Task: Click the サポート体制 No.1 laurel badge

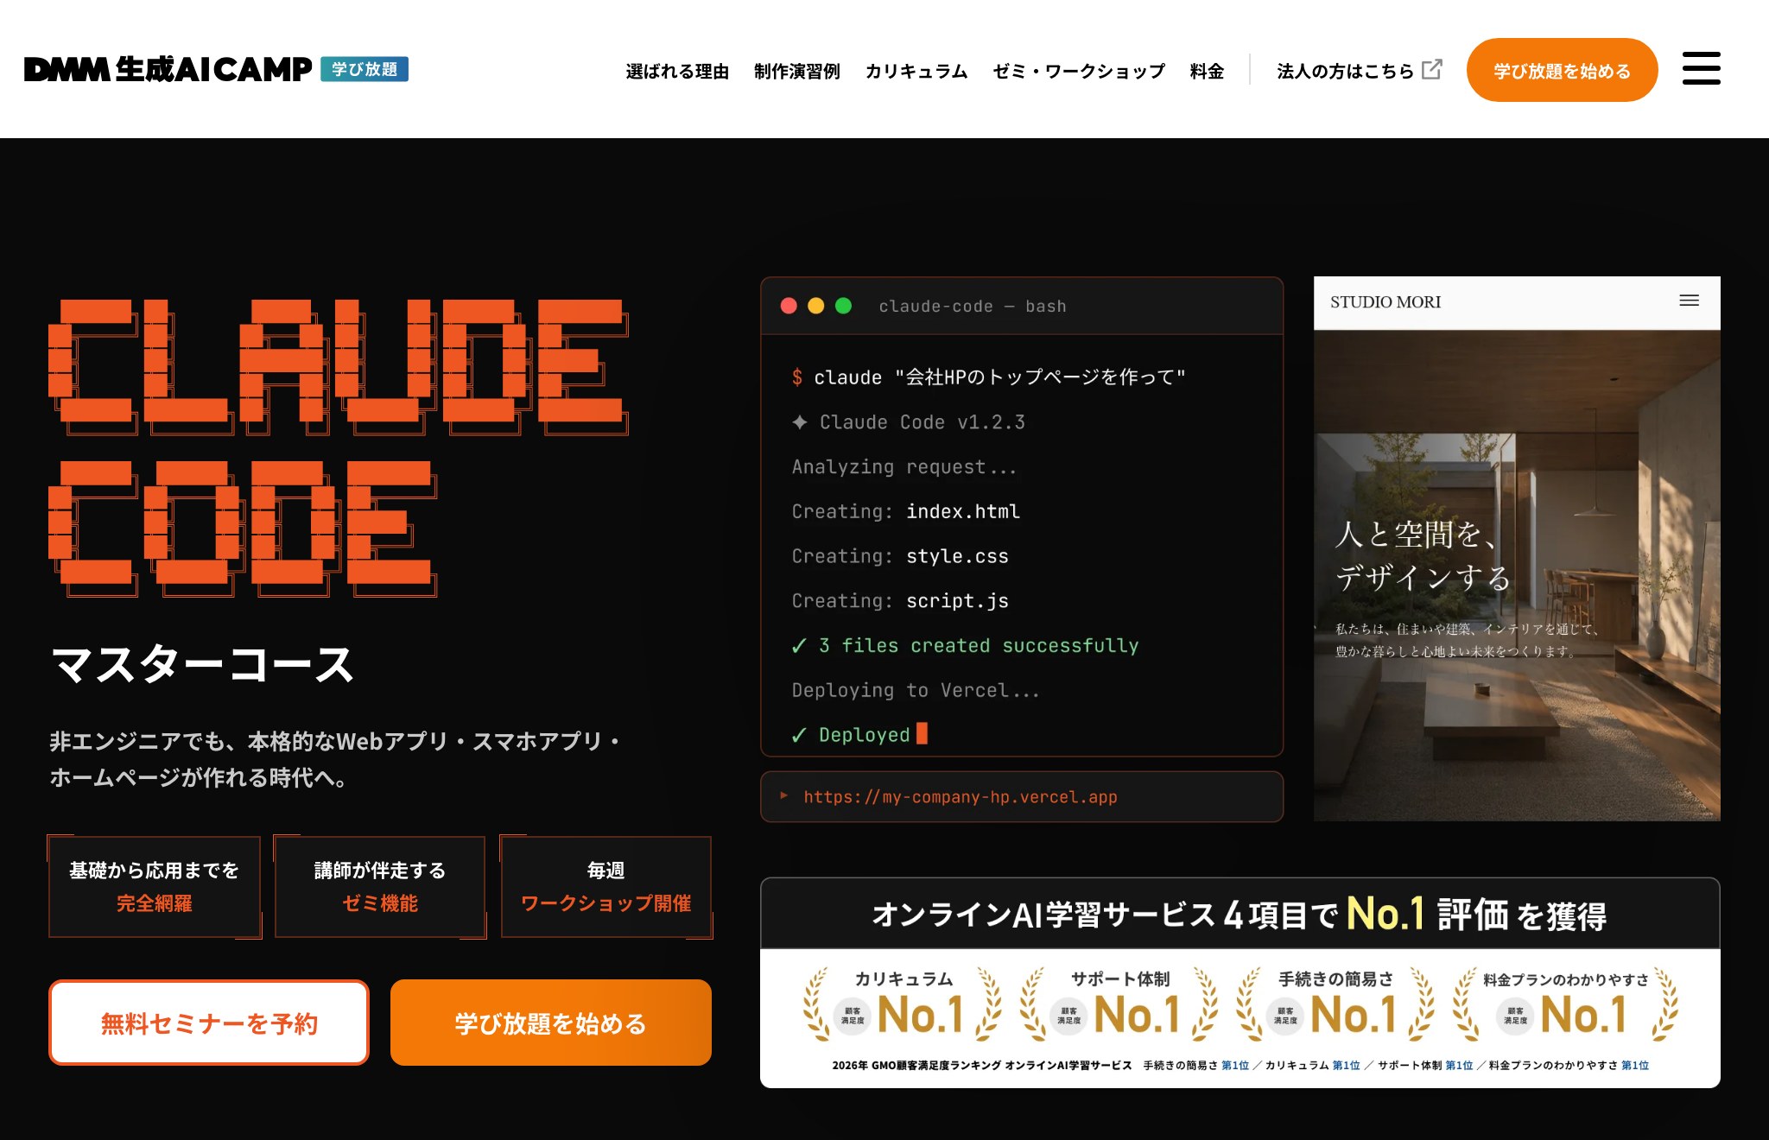Action: point(1119,1004)
